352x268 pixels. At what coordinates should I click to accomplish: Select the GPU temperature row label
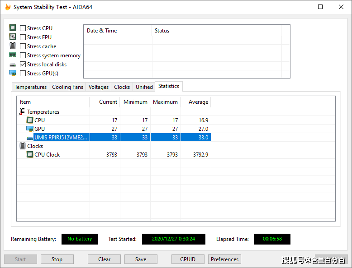tap(39, 129)
